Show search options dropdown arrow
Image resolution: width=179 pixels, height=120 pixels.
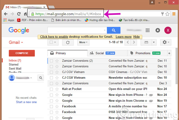105,30
